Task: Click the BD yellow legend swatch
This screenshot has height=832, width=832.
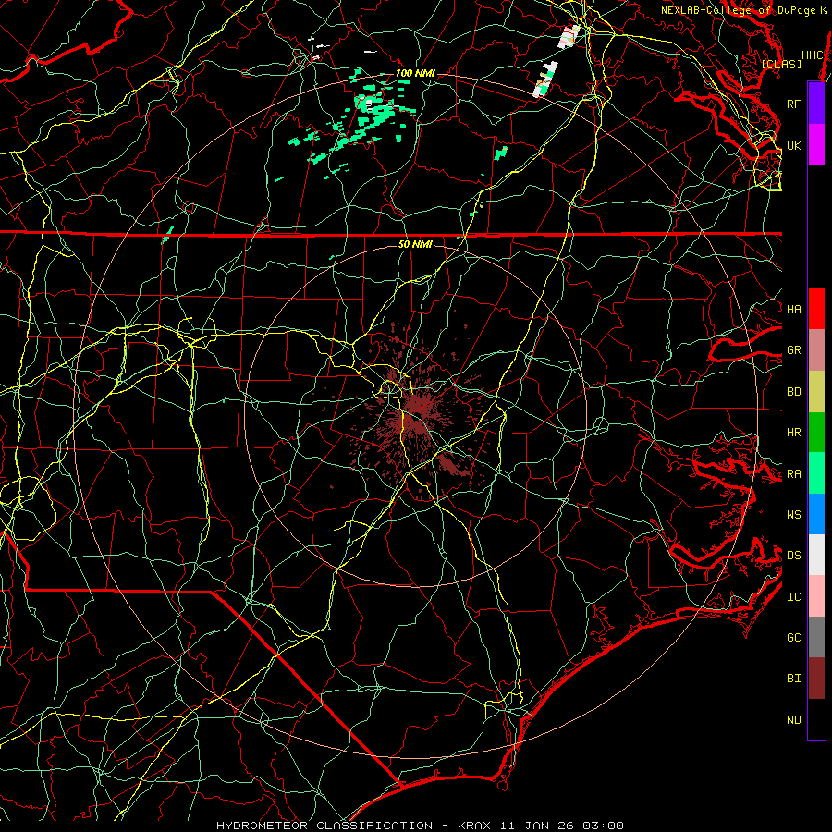Action: pos(816,392)
